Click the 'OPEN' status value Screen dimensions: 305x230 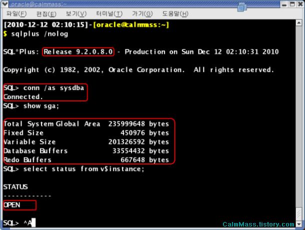[x=12, y=205]
